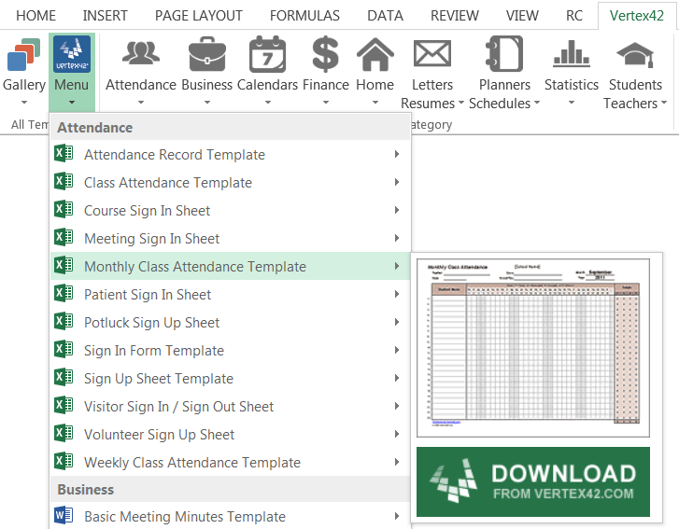Screen dimensions: 679x529
Task: Switch to the HOME ribbon tab
Action: coord(35,16)
